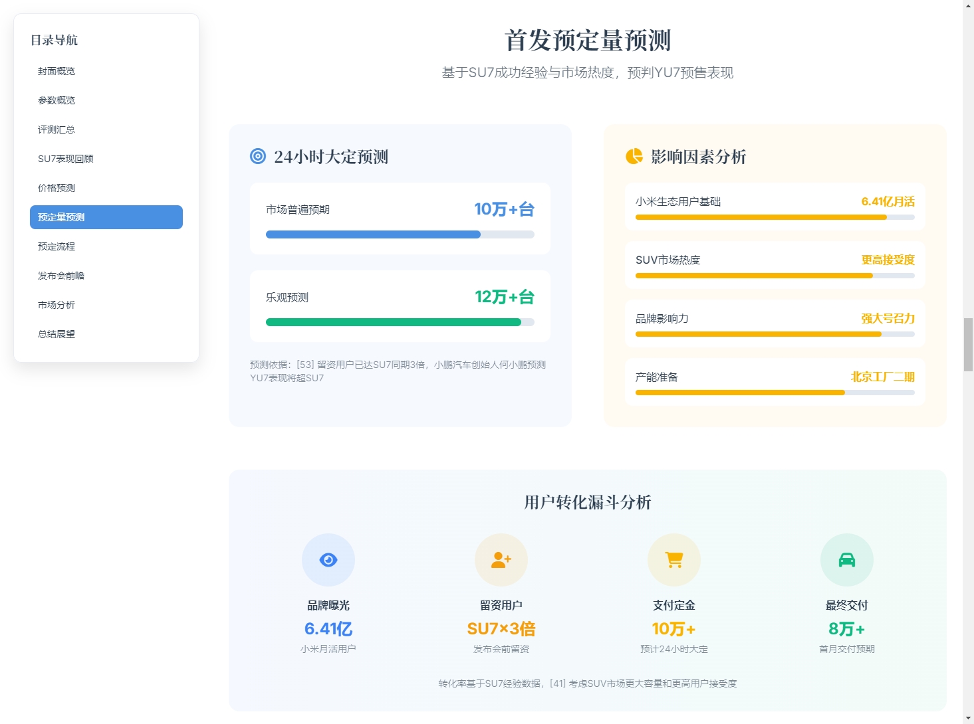
Task: Click the 首月交付预期 caption
Action: pyautogui.click(x=847, y=649)
